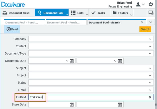
Task: Clear the Fulltext field with X icon
Action: pyautogui.click(x=150, y=97)
